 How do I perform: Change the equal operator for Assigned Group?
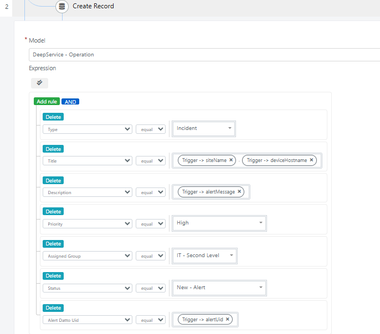(x=151, y=256)
